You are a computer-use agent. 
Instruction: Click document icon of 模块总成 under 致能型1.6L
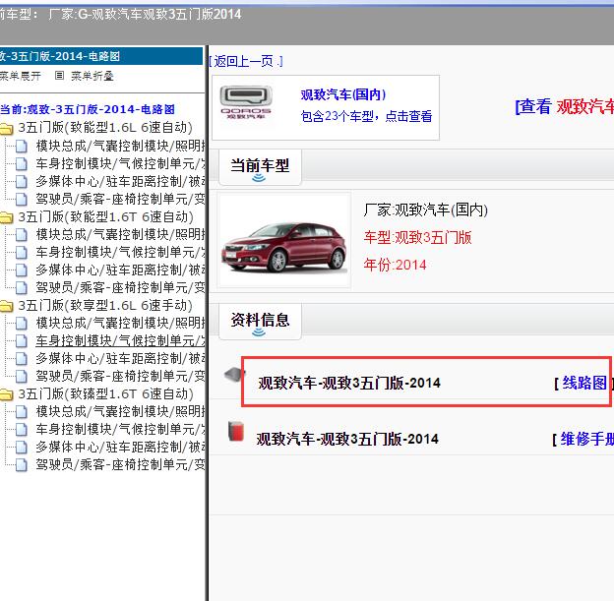coord(21,146)
